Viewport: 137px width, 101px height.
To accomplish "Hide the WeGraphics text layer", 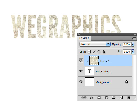I will (x=81, y=71).
